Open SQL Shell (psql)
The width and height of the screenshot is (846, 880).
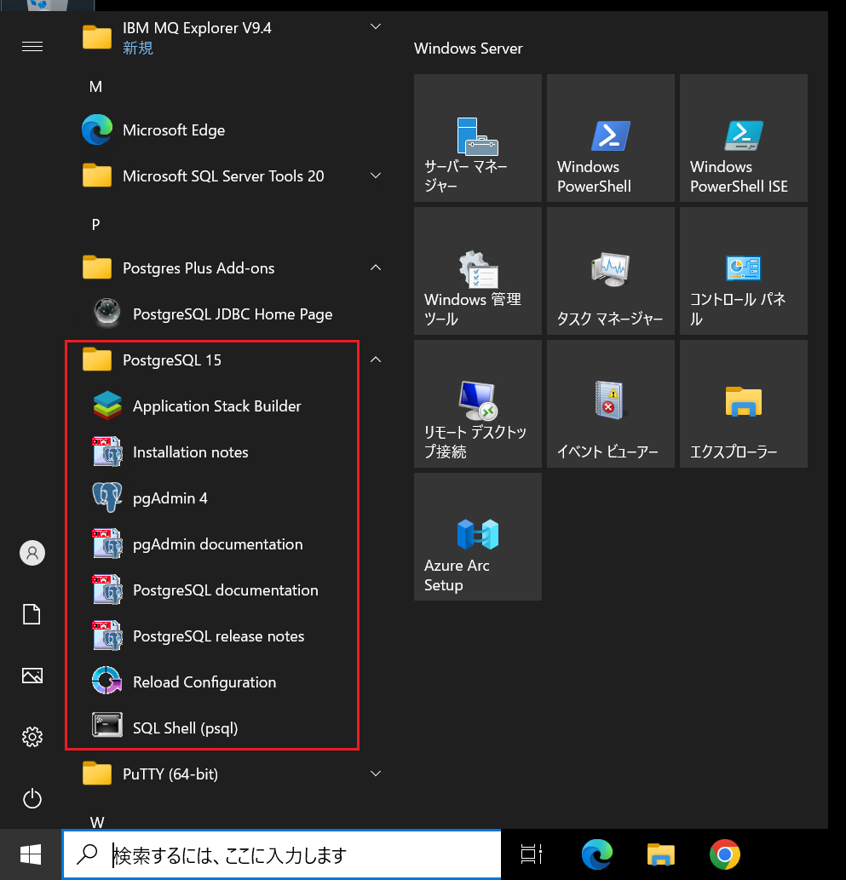click(225, 728)
